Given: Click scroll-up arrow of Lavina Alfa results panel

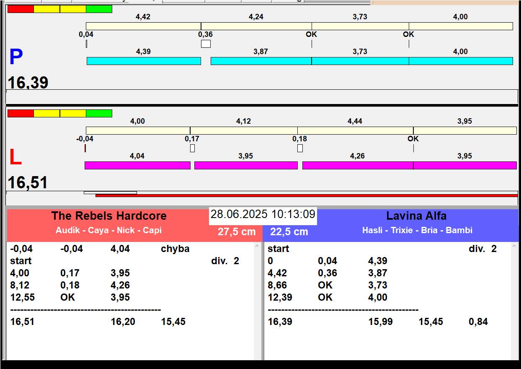Looking at the screenshot, I should (x=515, y=247).
